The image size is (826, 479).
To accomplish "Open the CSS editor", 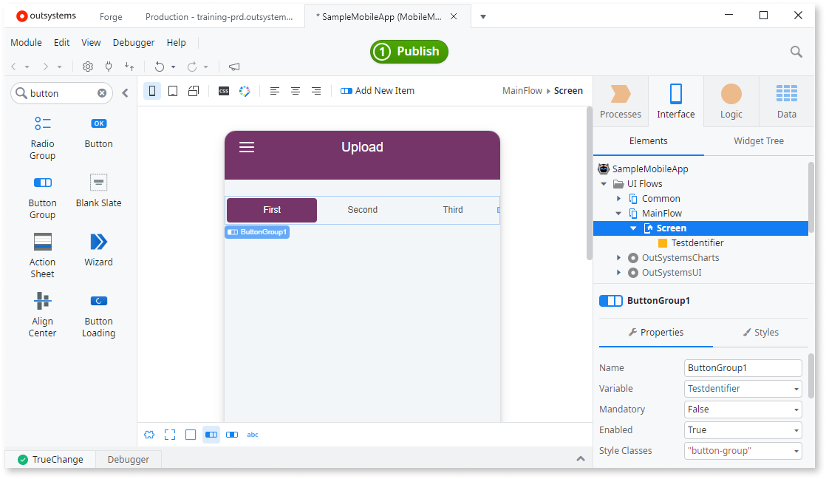I will point(223,90).
